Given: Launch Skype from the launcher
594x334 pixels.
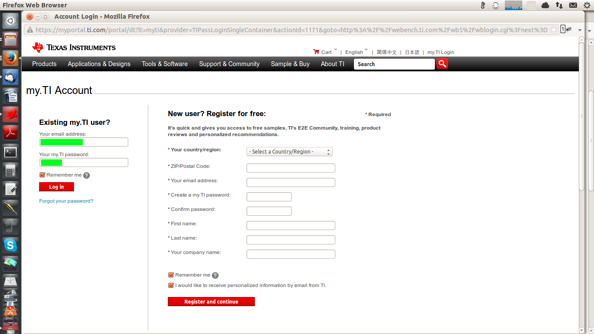Looking at the screenshot, I should point(10,245).
